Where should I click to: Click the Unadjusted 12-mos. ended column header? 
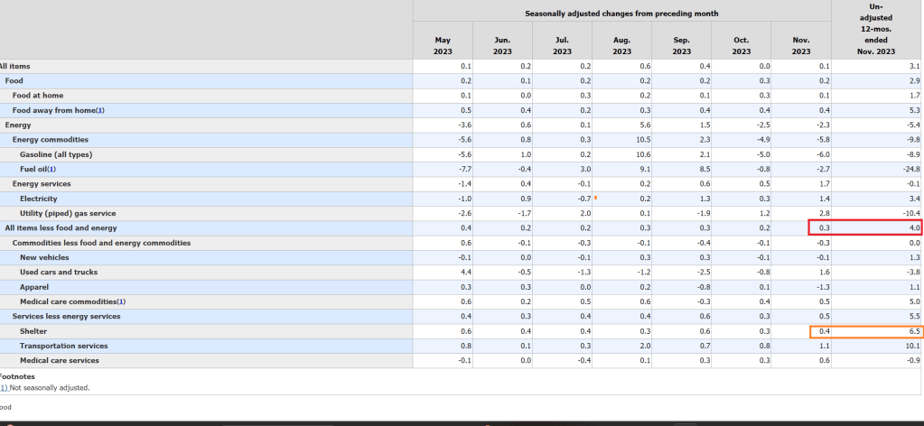coord(877,30)
